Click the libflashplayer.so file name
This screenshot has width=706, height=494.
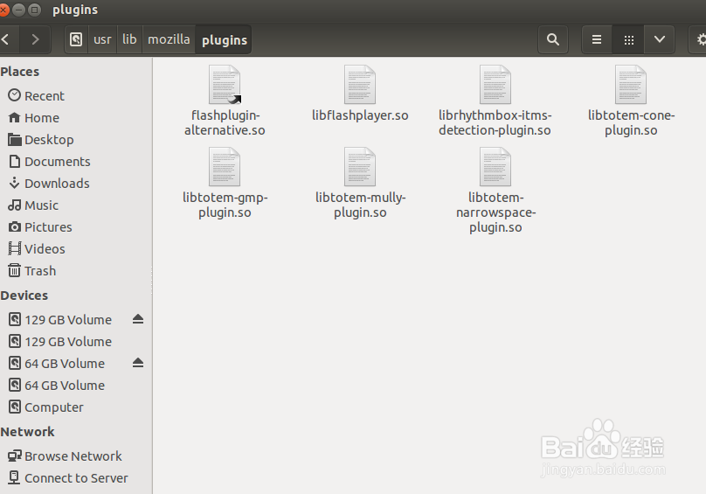pos(360,115)
